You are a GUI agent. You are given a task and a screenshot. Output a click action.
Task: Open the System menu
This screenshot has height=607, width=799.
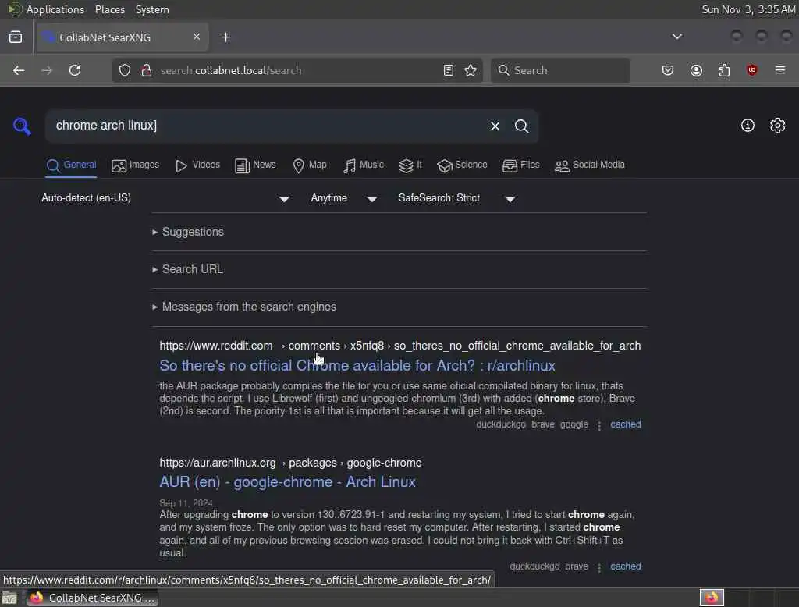click(152, 9)
